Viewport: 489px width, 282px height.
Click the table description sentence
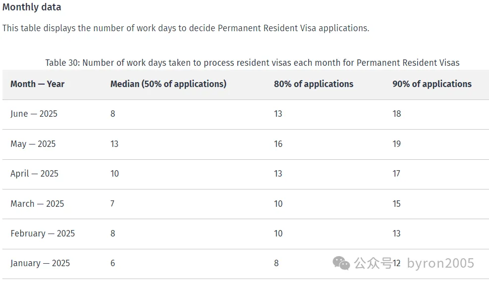click(186, 28)
